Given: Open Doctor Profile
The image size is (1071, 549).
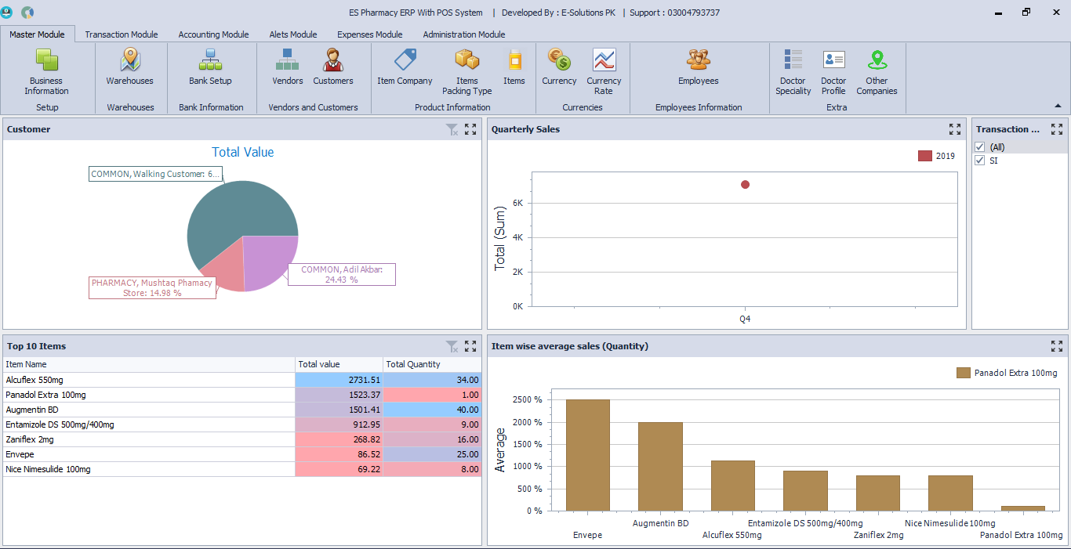Looking at the screenshot, I should point(833,70).
